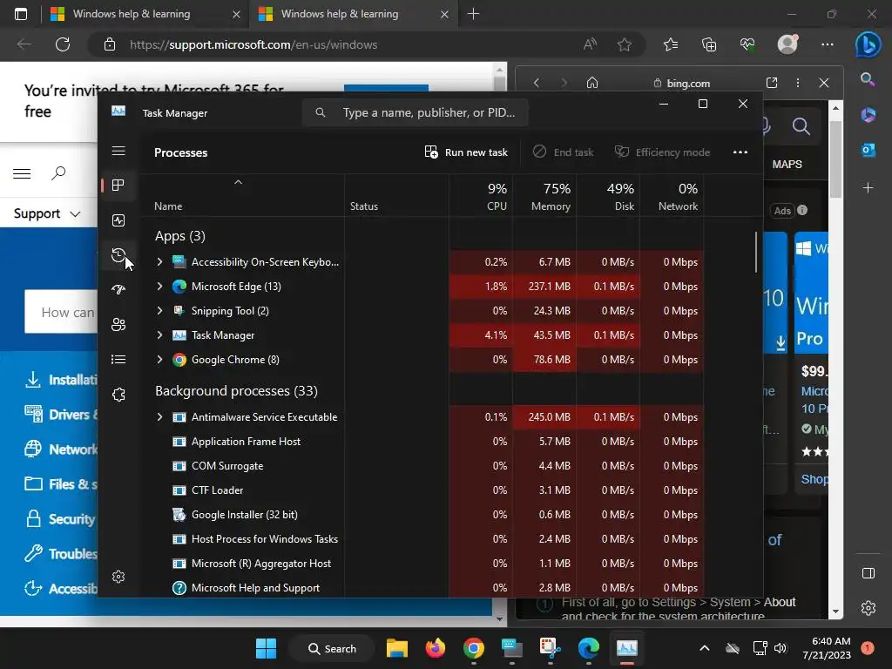
Task: Open the Details page in Task Manager sidebar
Action: pos(118,359)
